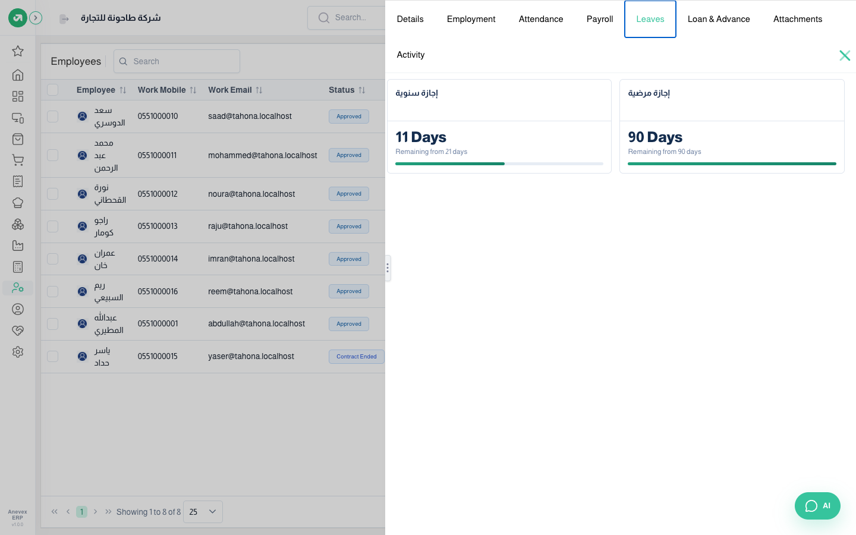Check the row for saad@tahona.localhost
Screen dimensions: 856x535
click(x=53, y=117)
